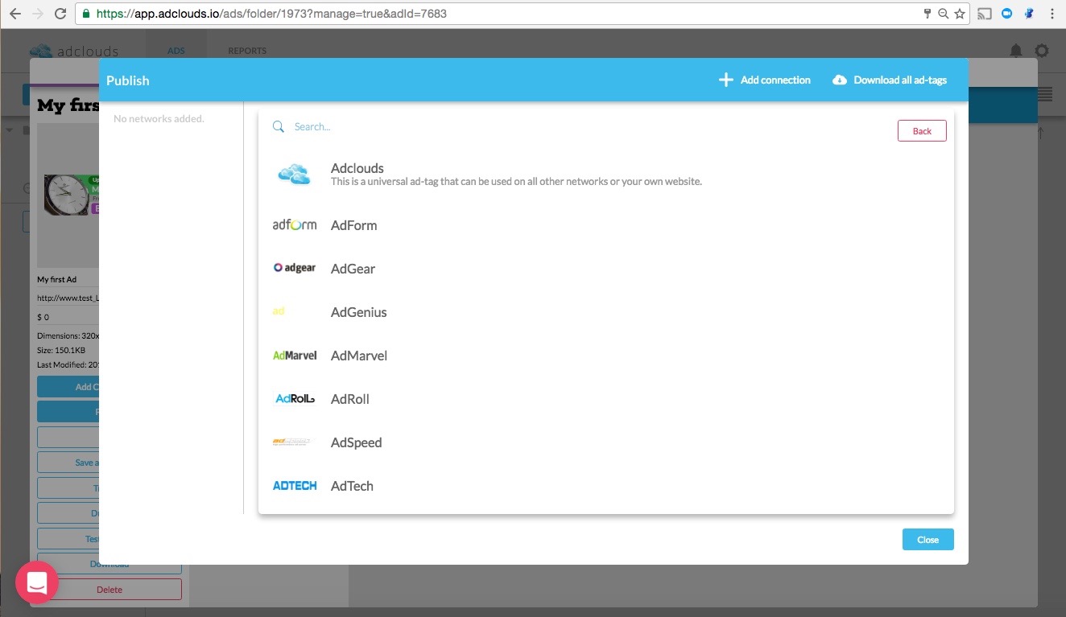Click the search magnifier icon in the network list

(x=279, y=126)
